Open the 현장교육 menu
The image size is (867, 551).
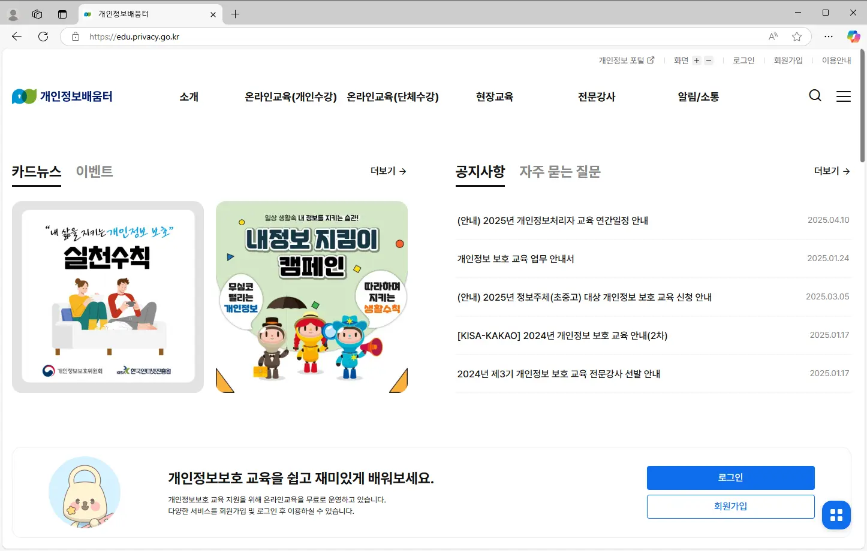point(494,96)
